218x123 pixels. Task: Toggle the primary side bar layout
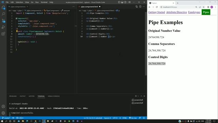pyautogui.click(x=119, y=2)
